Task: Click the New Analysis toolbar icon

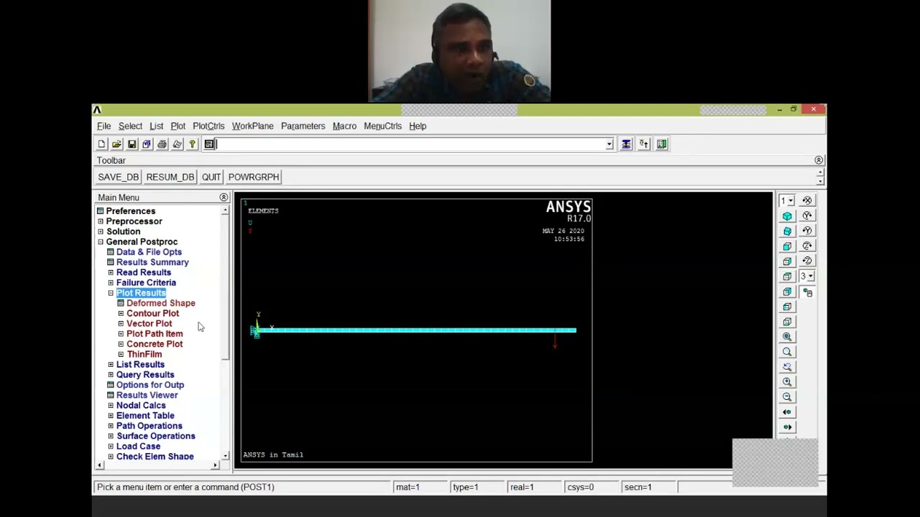Action: [101, 144]
